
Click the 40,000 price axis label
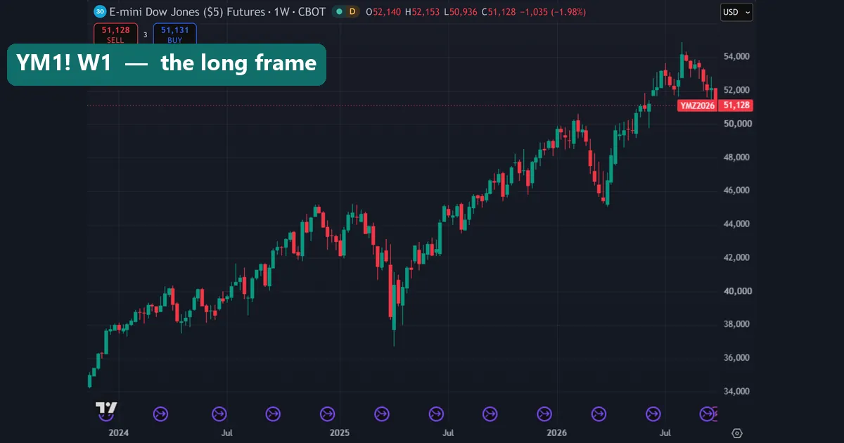(736, 291)
